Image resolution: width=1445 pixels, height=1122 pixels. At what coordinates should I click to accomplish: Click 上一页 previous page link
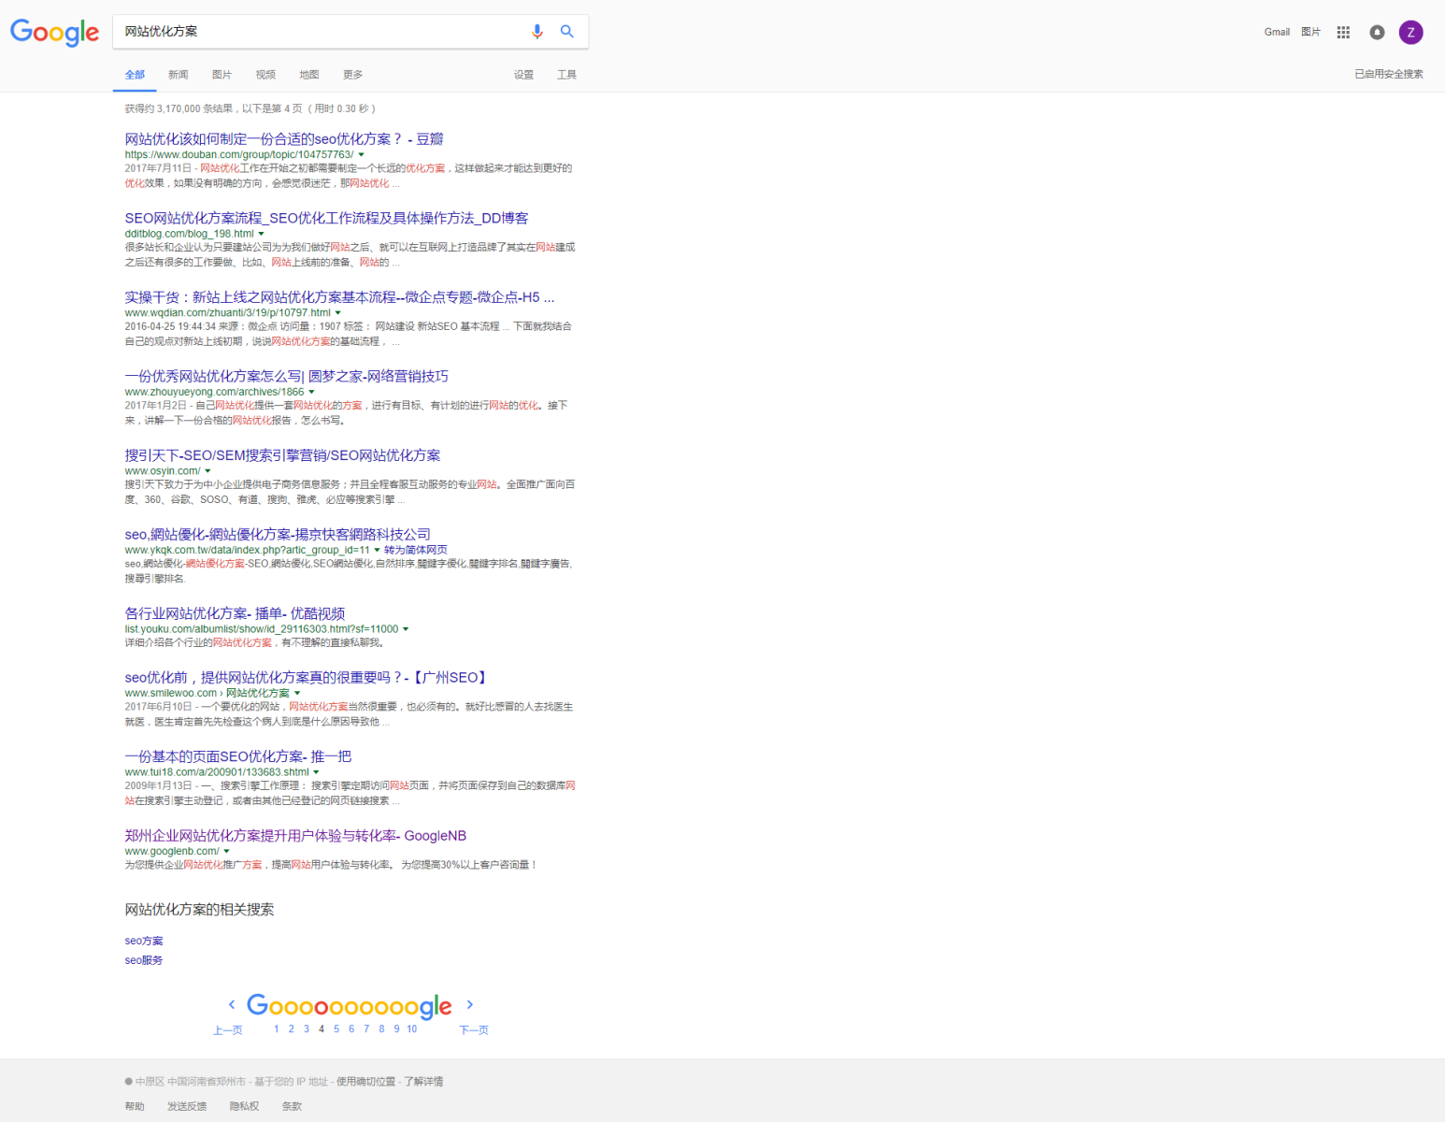pyautogui.click(x=228, y=1030)
